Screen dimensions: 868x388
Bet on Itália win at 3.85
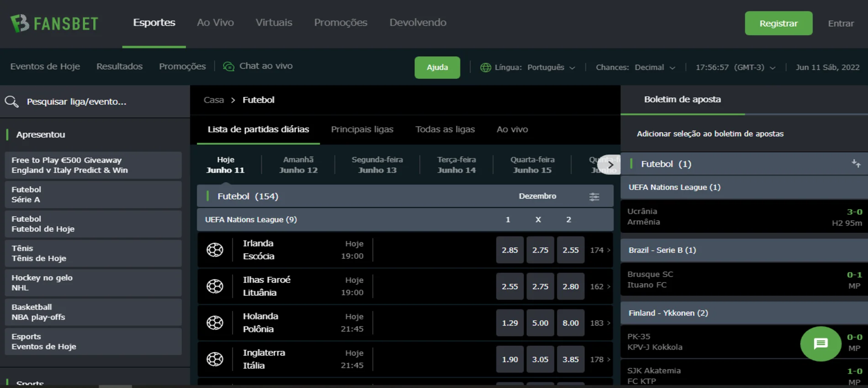pyautogui.click(x=571, y=360)
